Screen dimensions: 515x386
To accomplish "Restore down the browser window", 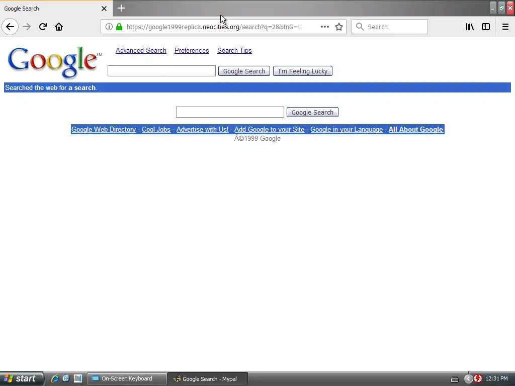I will 501,8.
